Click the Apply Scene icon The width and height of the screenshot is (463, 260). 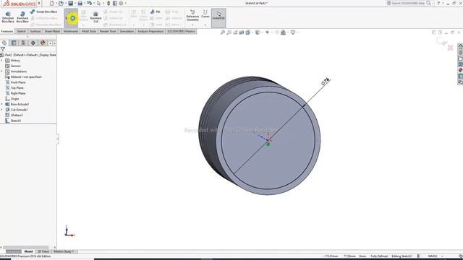tap(283, 32)
